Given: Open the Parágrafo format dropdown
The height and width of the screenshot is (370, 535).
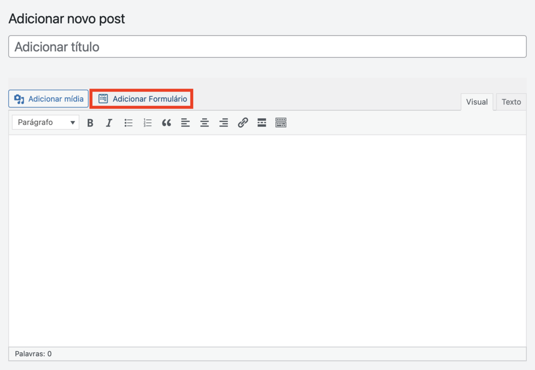Looking at the screenshot, I should 45,122.
